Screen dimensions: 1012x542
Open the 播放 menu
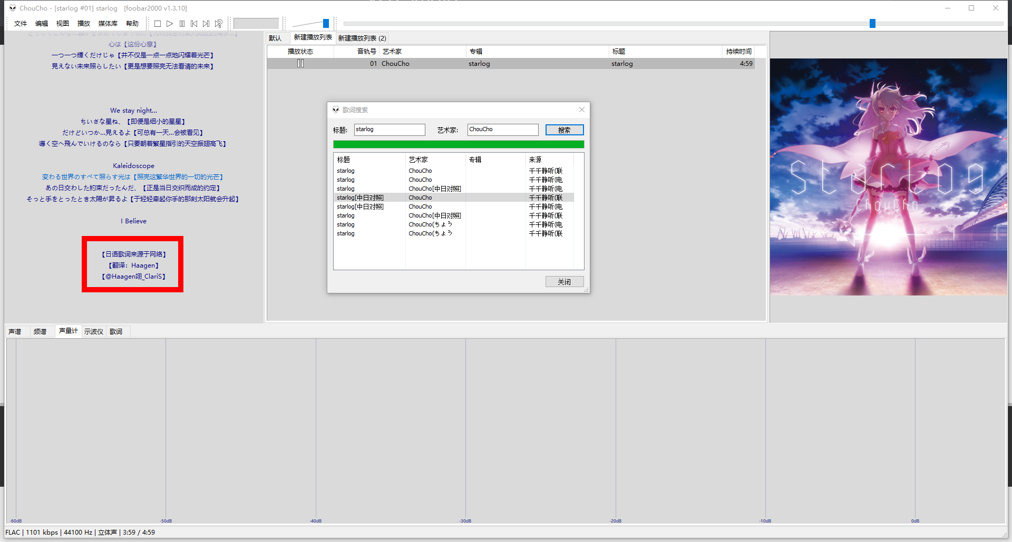(x=84, y=24)
